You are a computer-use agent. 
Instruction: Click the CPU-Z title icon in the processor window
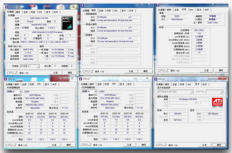[6, 7]
